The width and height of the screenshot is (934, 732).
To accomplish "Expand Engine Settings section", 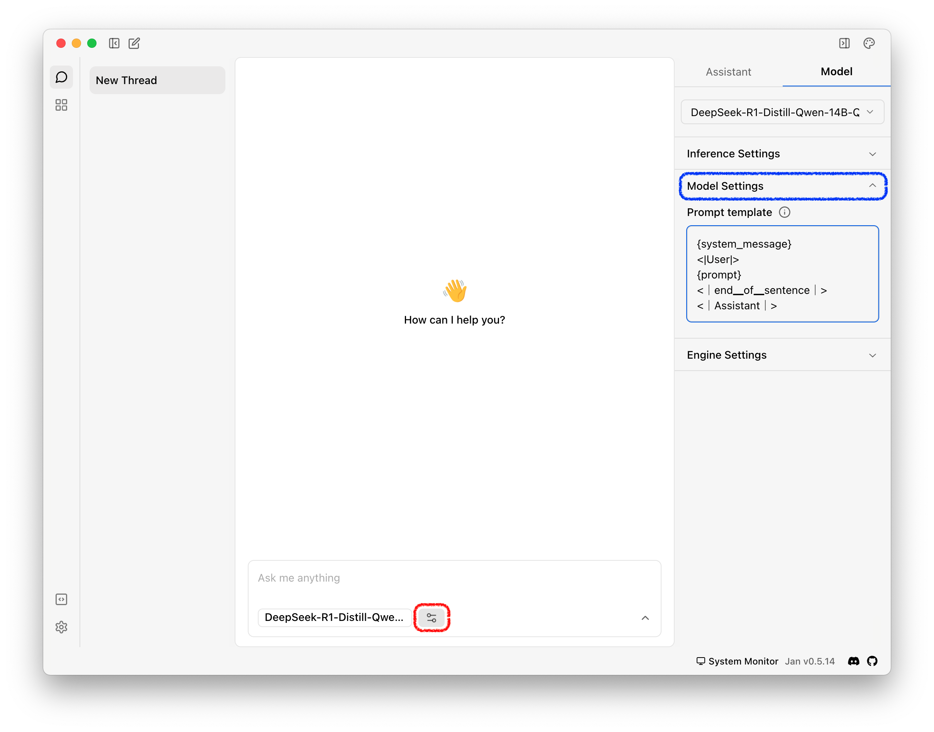I will coord(782,355).
